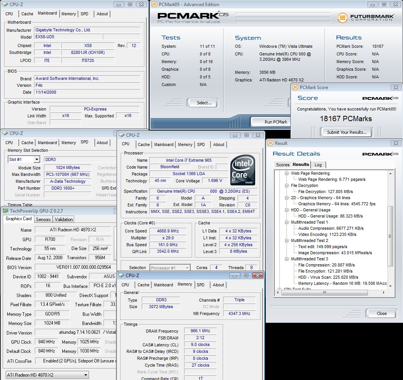This screenshot has height=380, width=403.
Task: Click the Threads count value 8
Action: pyautogui.click(x=251, y=268)
